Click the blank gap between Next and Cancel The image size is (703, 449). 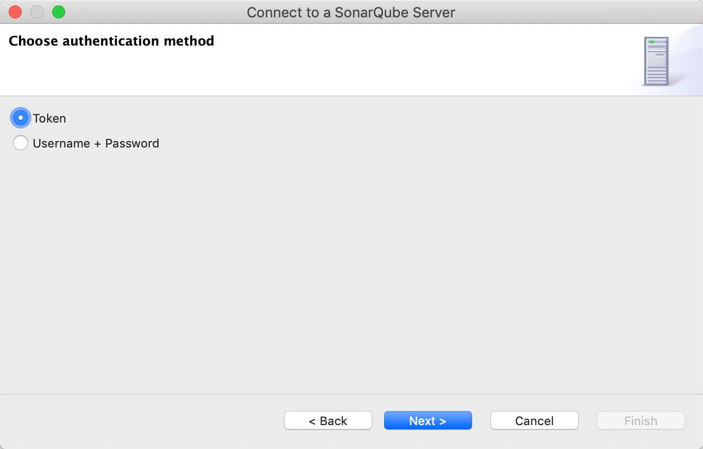[481, 421]
